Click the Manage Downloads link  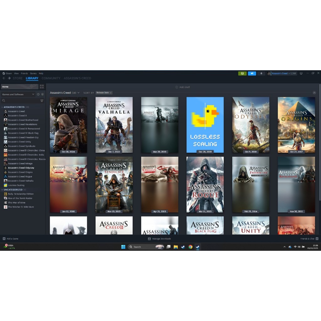161,239
